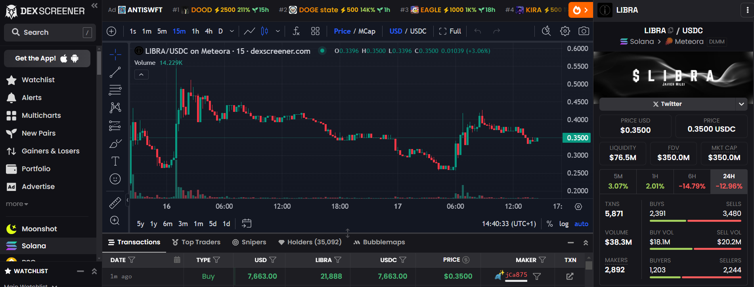Select the trend line drawing tool
The image size is (754, 287).
point(115,72)
